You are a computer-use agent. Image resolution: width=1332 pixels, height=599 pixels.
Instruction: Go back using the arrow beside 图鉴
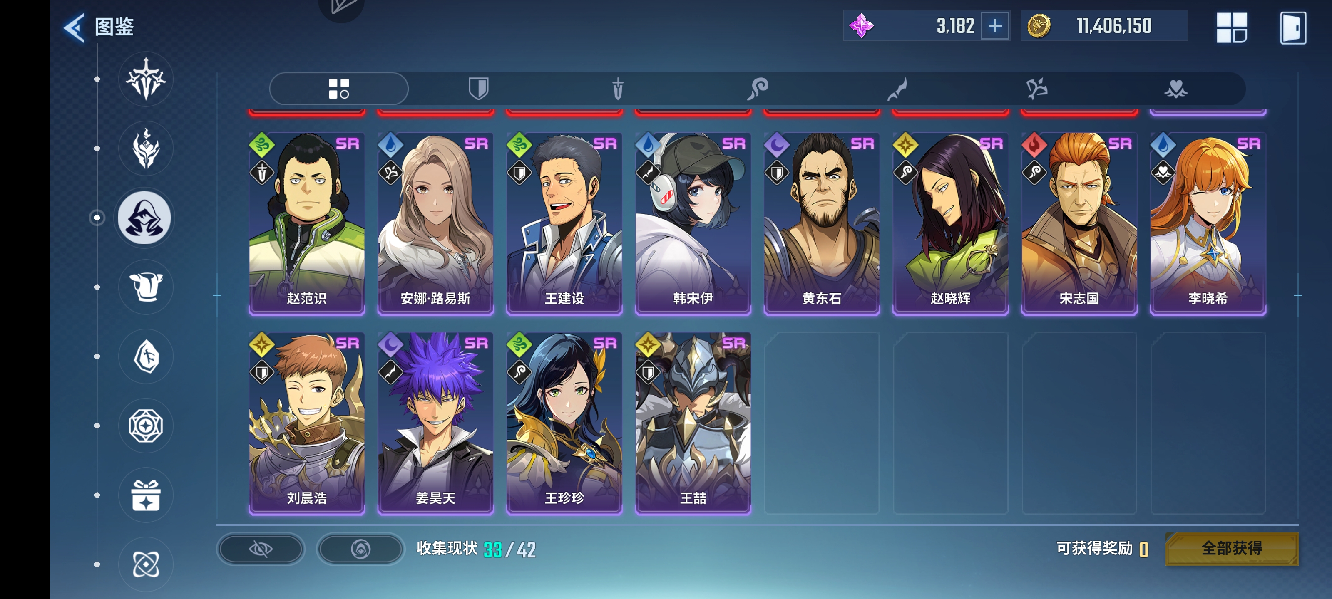pyautogui.click(x=74, y=27)
